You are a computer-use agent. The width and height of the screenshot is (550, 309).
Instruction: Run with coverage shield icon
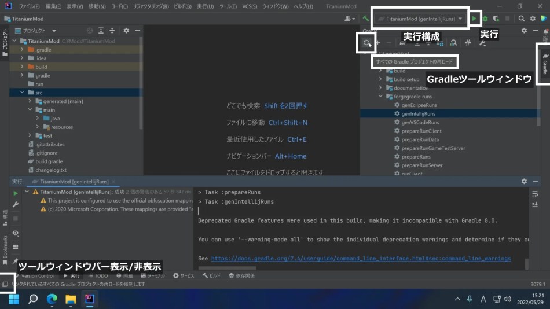click(496, 19)
